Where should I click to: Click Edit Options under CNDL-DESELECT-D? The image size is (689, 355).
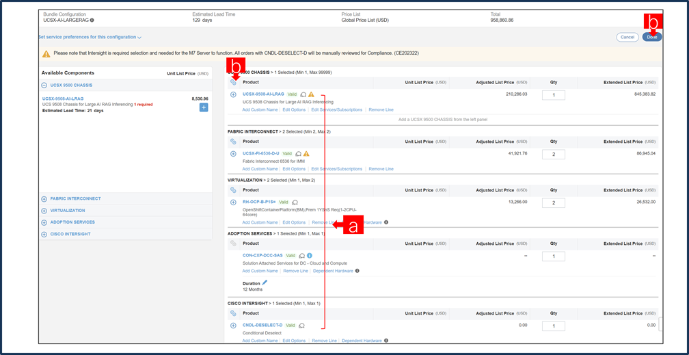point(294,341)
